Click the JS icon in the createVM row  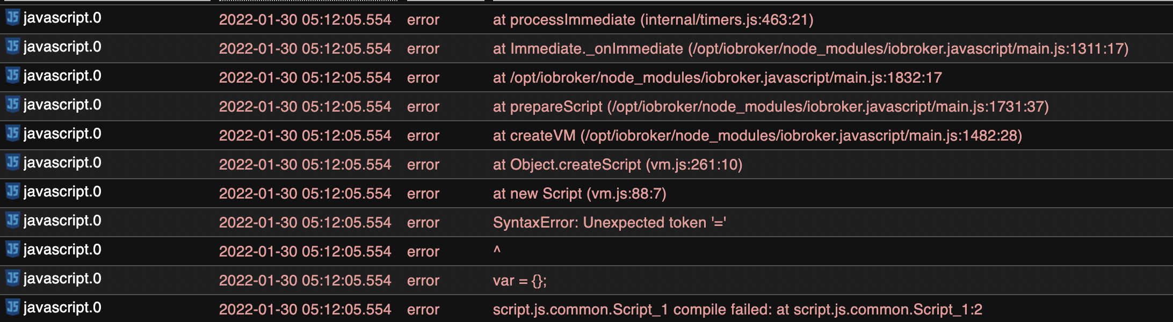[x=12, y=134]
